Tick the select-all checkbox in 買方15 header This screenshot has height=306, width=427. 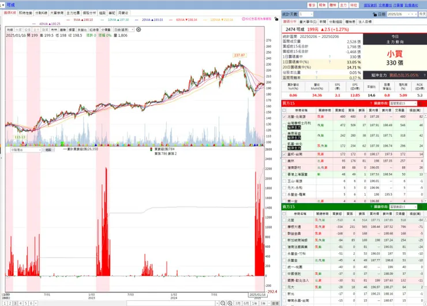[284, 110]
